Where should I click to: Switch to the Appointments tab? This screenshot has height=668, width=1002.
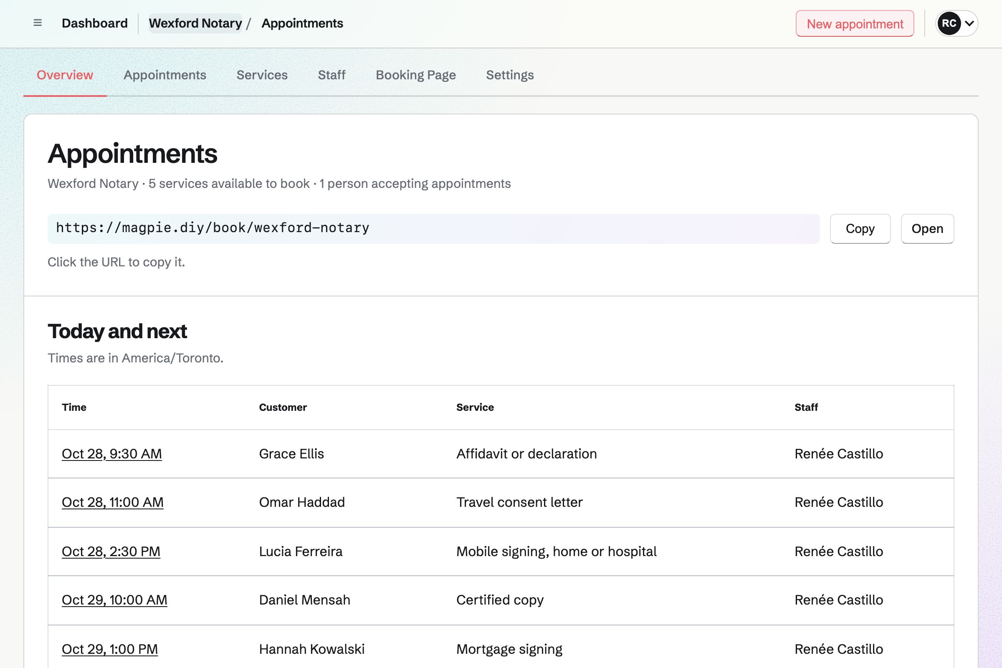pyautogui.click(x=165, y=75)
